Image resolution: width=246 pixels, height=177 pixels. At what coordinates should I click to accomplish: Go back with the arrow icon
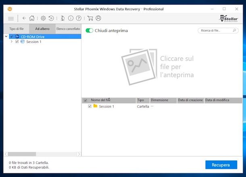pyautogui.click(x=24, y=18)
